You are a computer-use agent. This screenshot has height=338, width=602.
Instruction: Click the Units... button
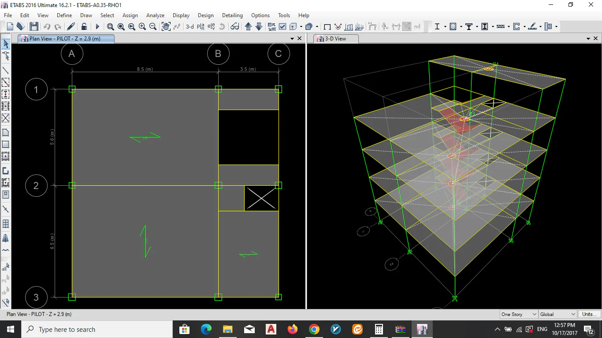pyautogui.click(x=589, y=314)
